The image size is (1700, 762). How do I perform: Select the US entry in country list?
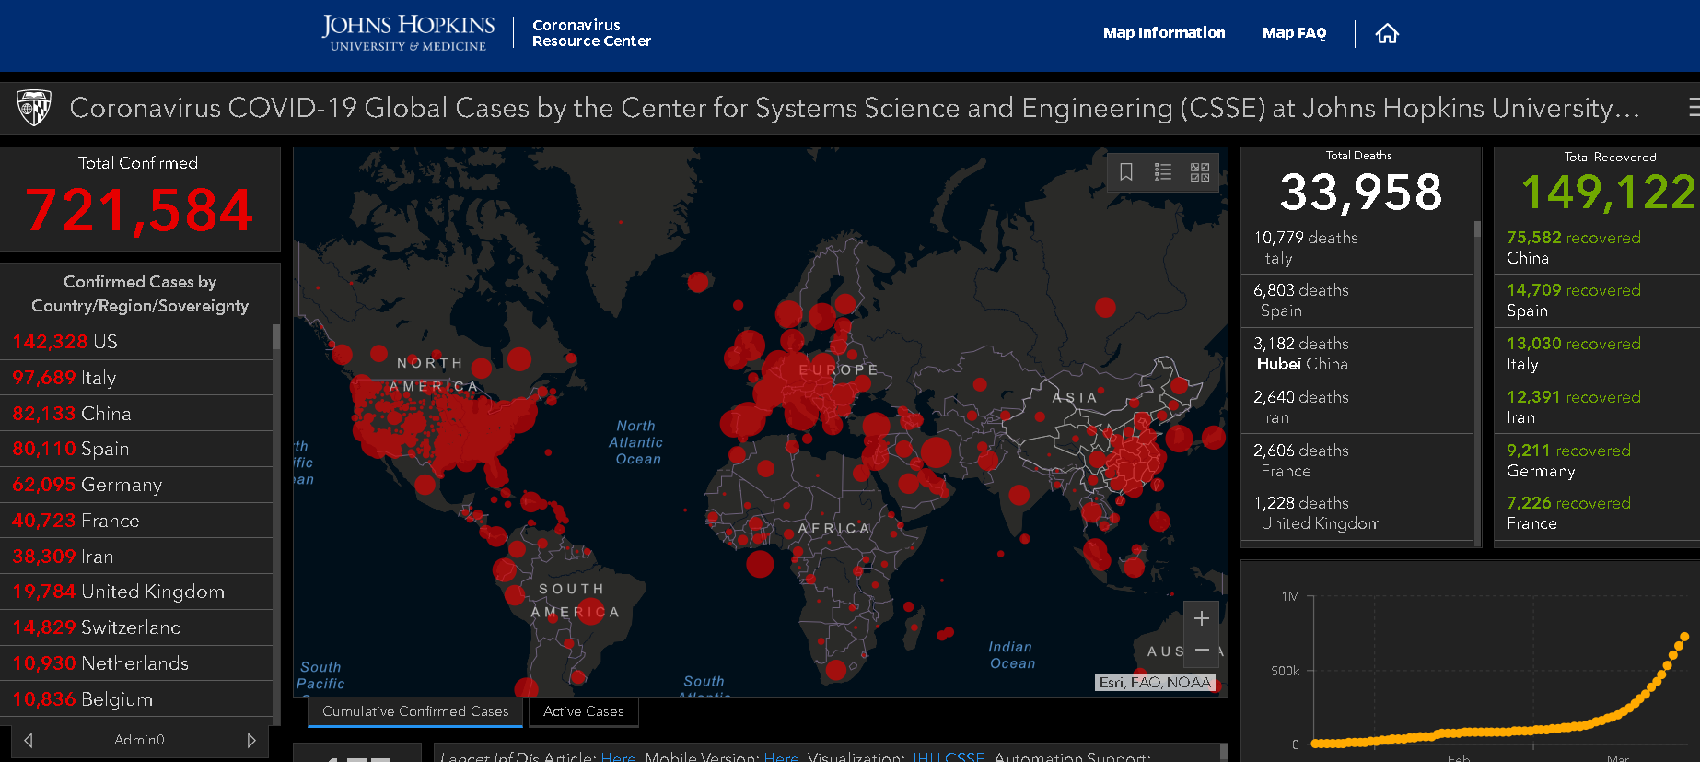tap(136, 342)
